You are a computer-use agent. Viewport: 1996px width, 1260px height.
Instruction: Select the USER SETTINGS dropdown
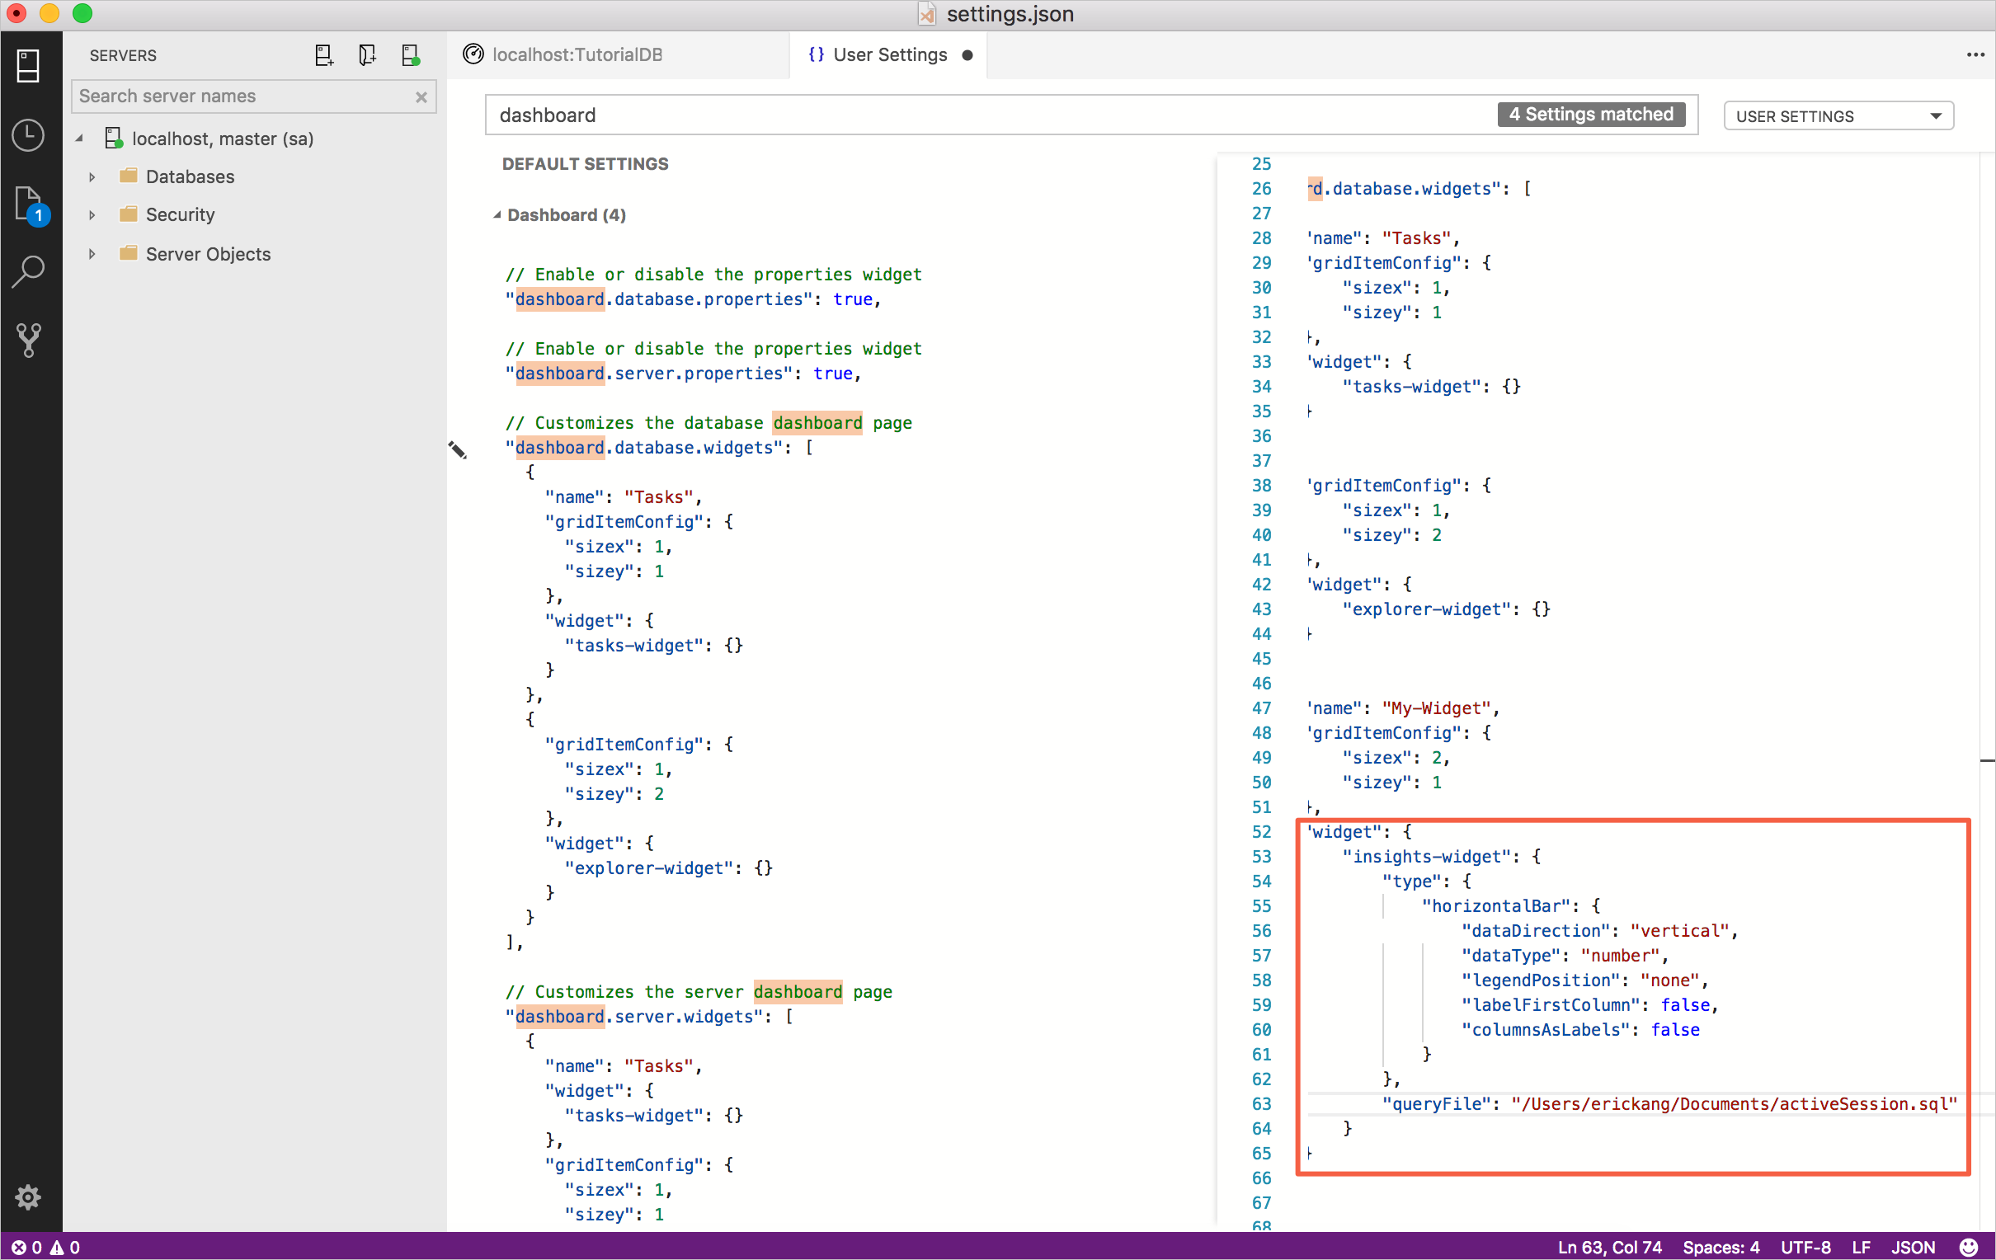1836,115
